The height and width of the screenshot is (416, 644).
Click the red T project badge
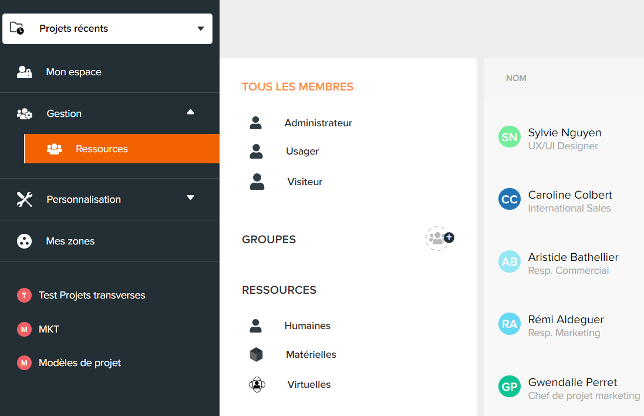point(24,295)
